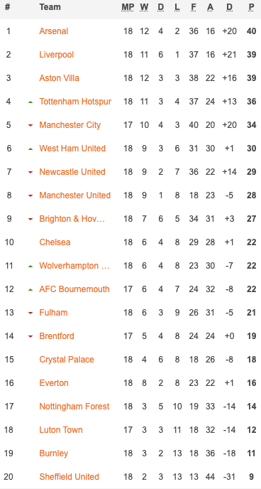The width and height of the screenshot is (261, 489).
Task: Click the Luton Town link
Action: (61, 430)
